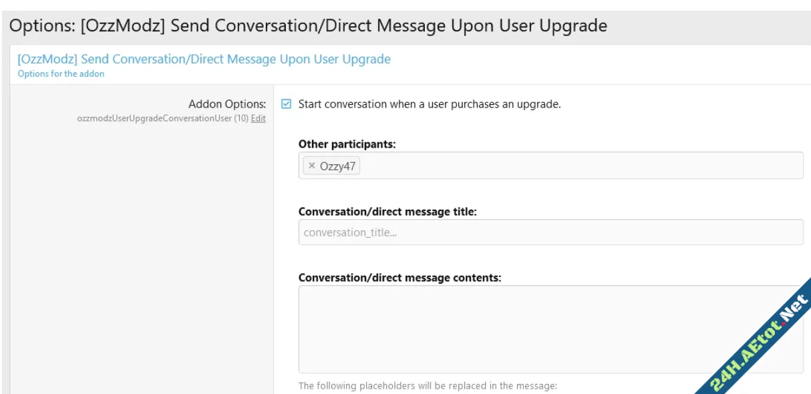Click the conversation title text field
Viewport: 811px width, 394px height.
pyautogui.click(x=550, y=232)
